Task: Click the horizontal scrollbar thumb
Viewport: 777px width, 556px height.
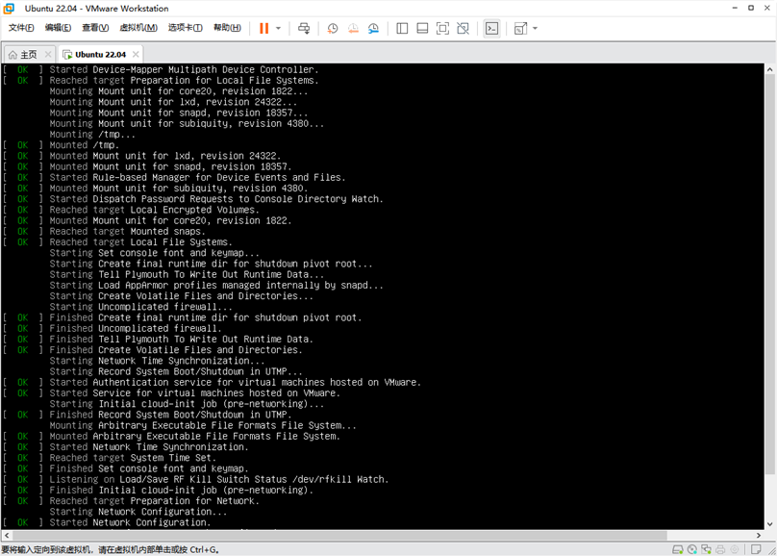Action: [340, 535]
